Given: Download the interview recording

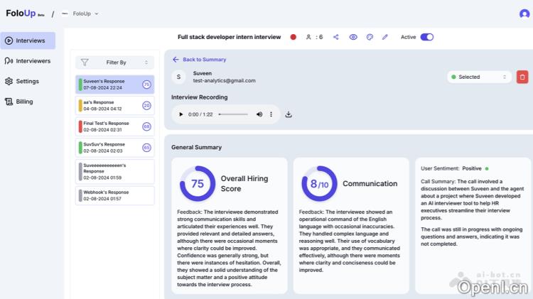Looking at the screenshot, I should (289, 114).
